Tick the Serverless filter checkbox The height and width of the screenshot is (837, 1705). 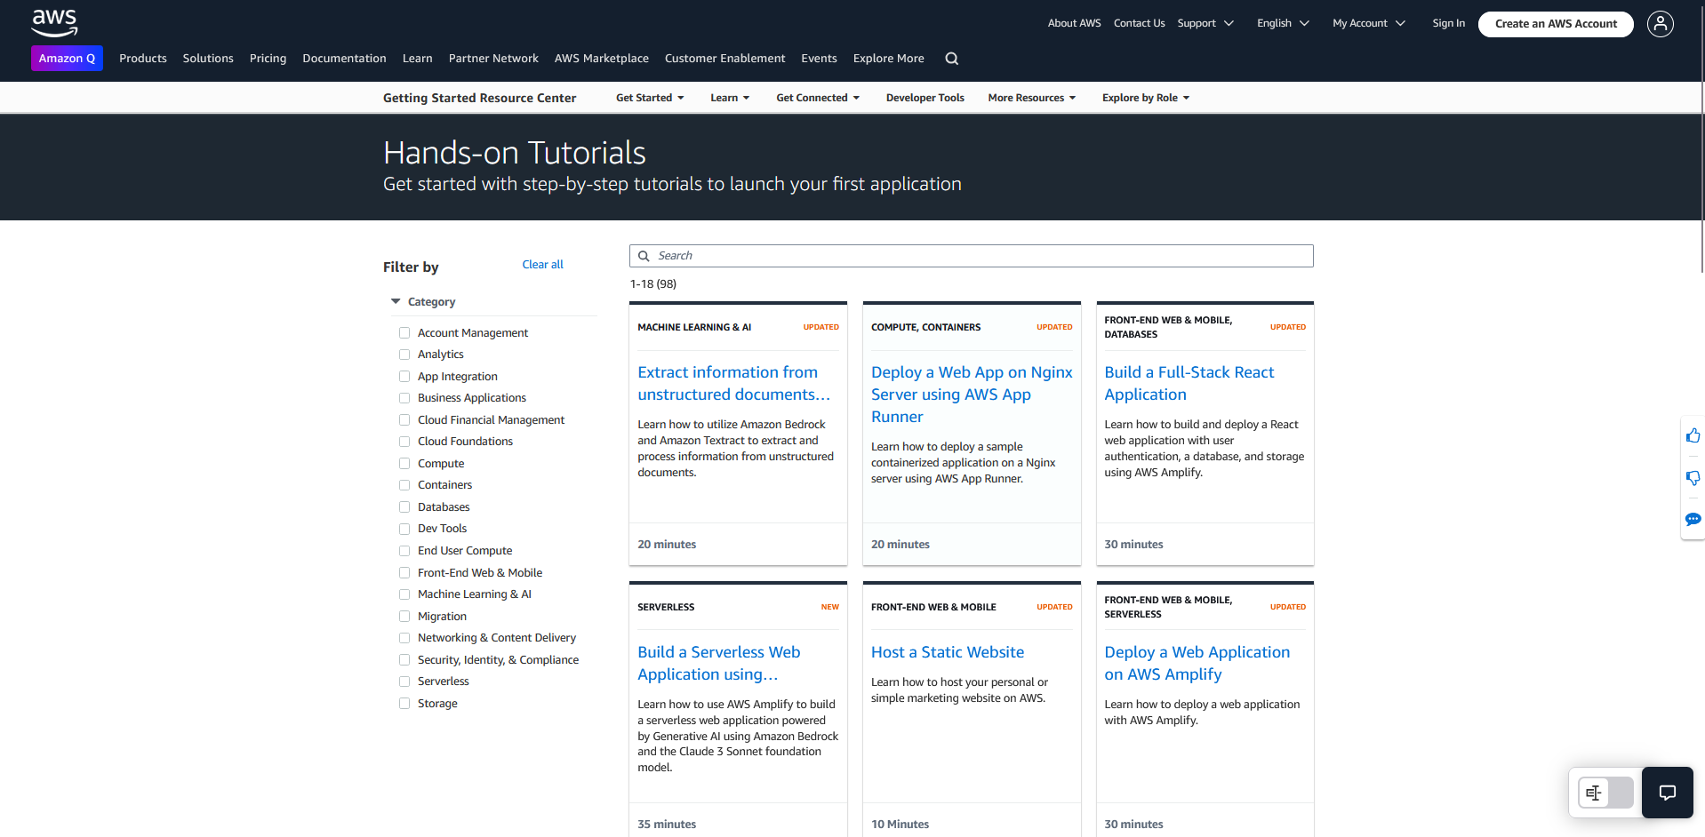coord(404,682)
